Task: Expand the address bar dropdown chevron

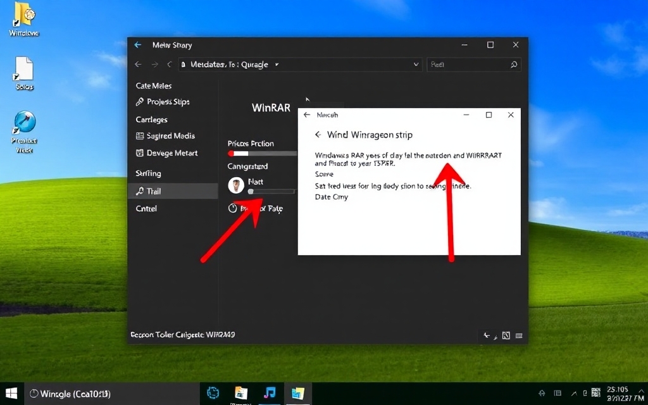Action: point(416,65)
